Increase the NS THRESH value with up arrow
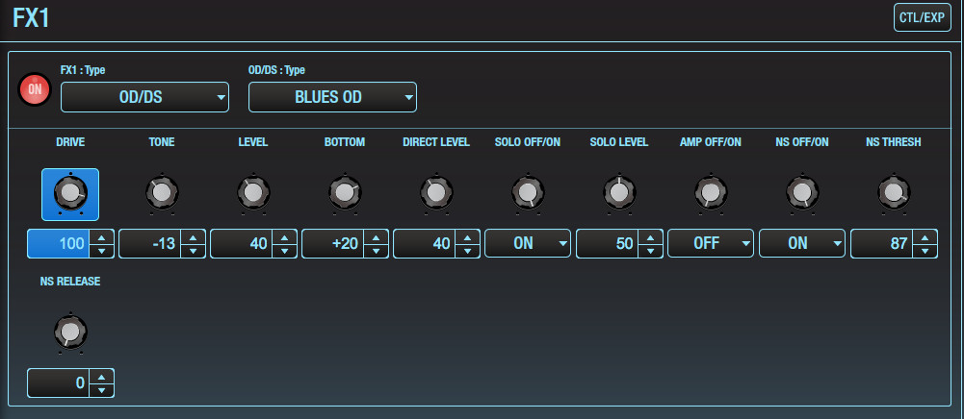Image resolution: width=964 pixels, height=419 pixels. [925, 236]
